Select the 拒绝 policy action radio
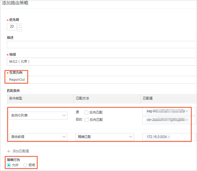The width and height of the screenshot is (197, 171). [25, 165]
